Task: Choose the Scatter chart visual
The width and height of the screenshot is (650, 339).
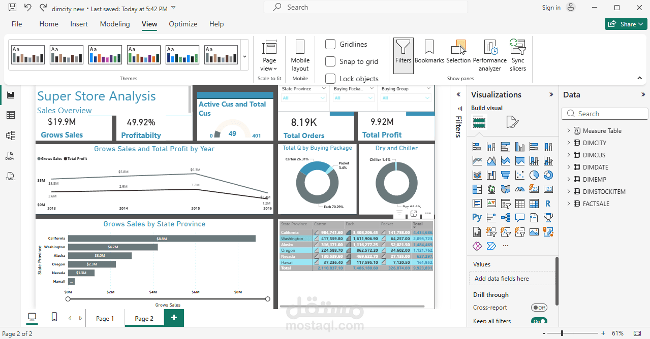Action: coord(519,175)
